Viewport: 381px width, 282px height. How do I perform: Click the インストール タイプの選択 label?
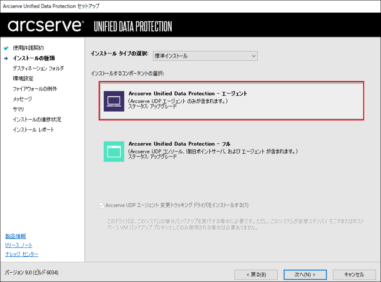(119, 53)
